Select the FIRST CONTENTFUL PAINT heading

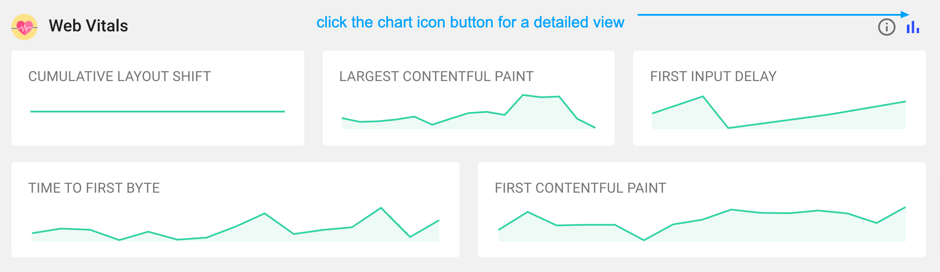[580, 188]
